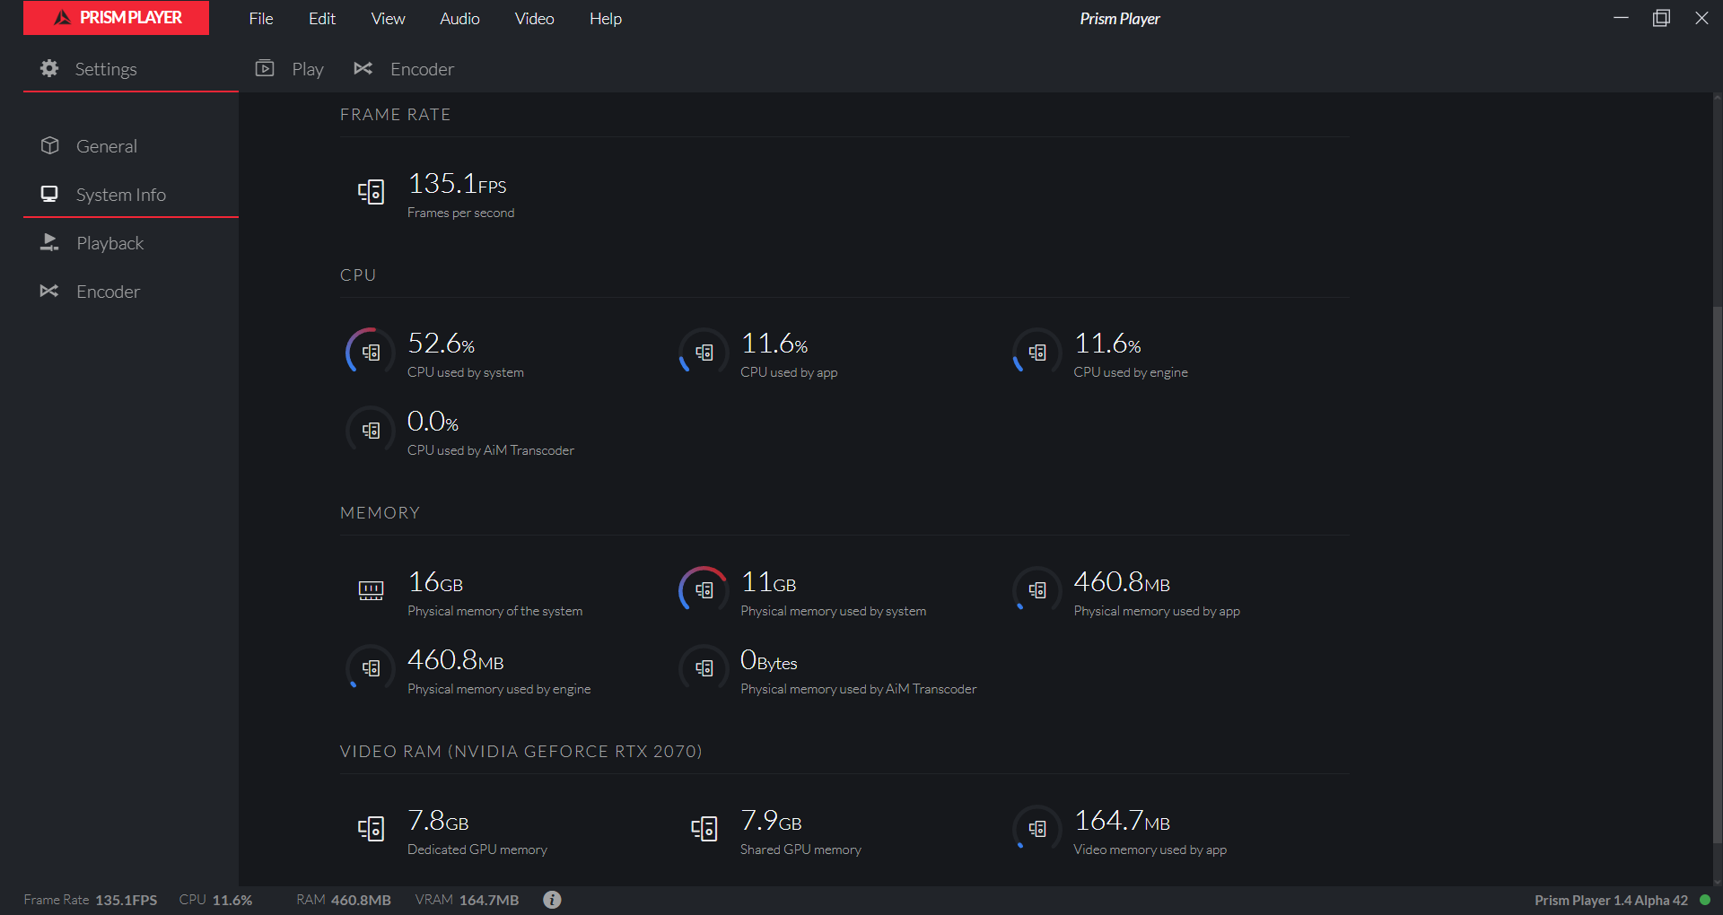Image resolution: width=1723 pixels, height=915 pixels.
Task: Click the Encoder icon in top tab bar
Action: point(363,68)
